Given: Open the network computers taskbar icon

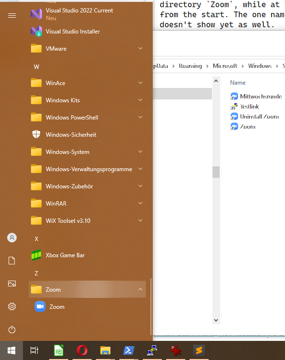Looking at the screenshot, I should (x=152, y=350).
